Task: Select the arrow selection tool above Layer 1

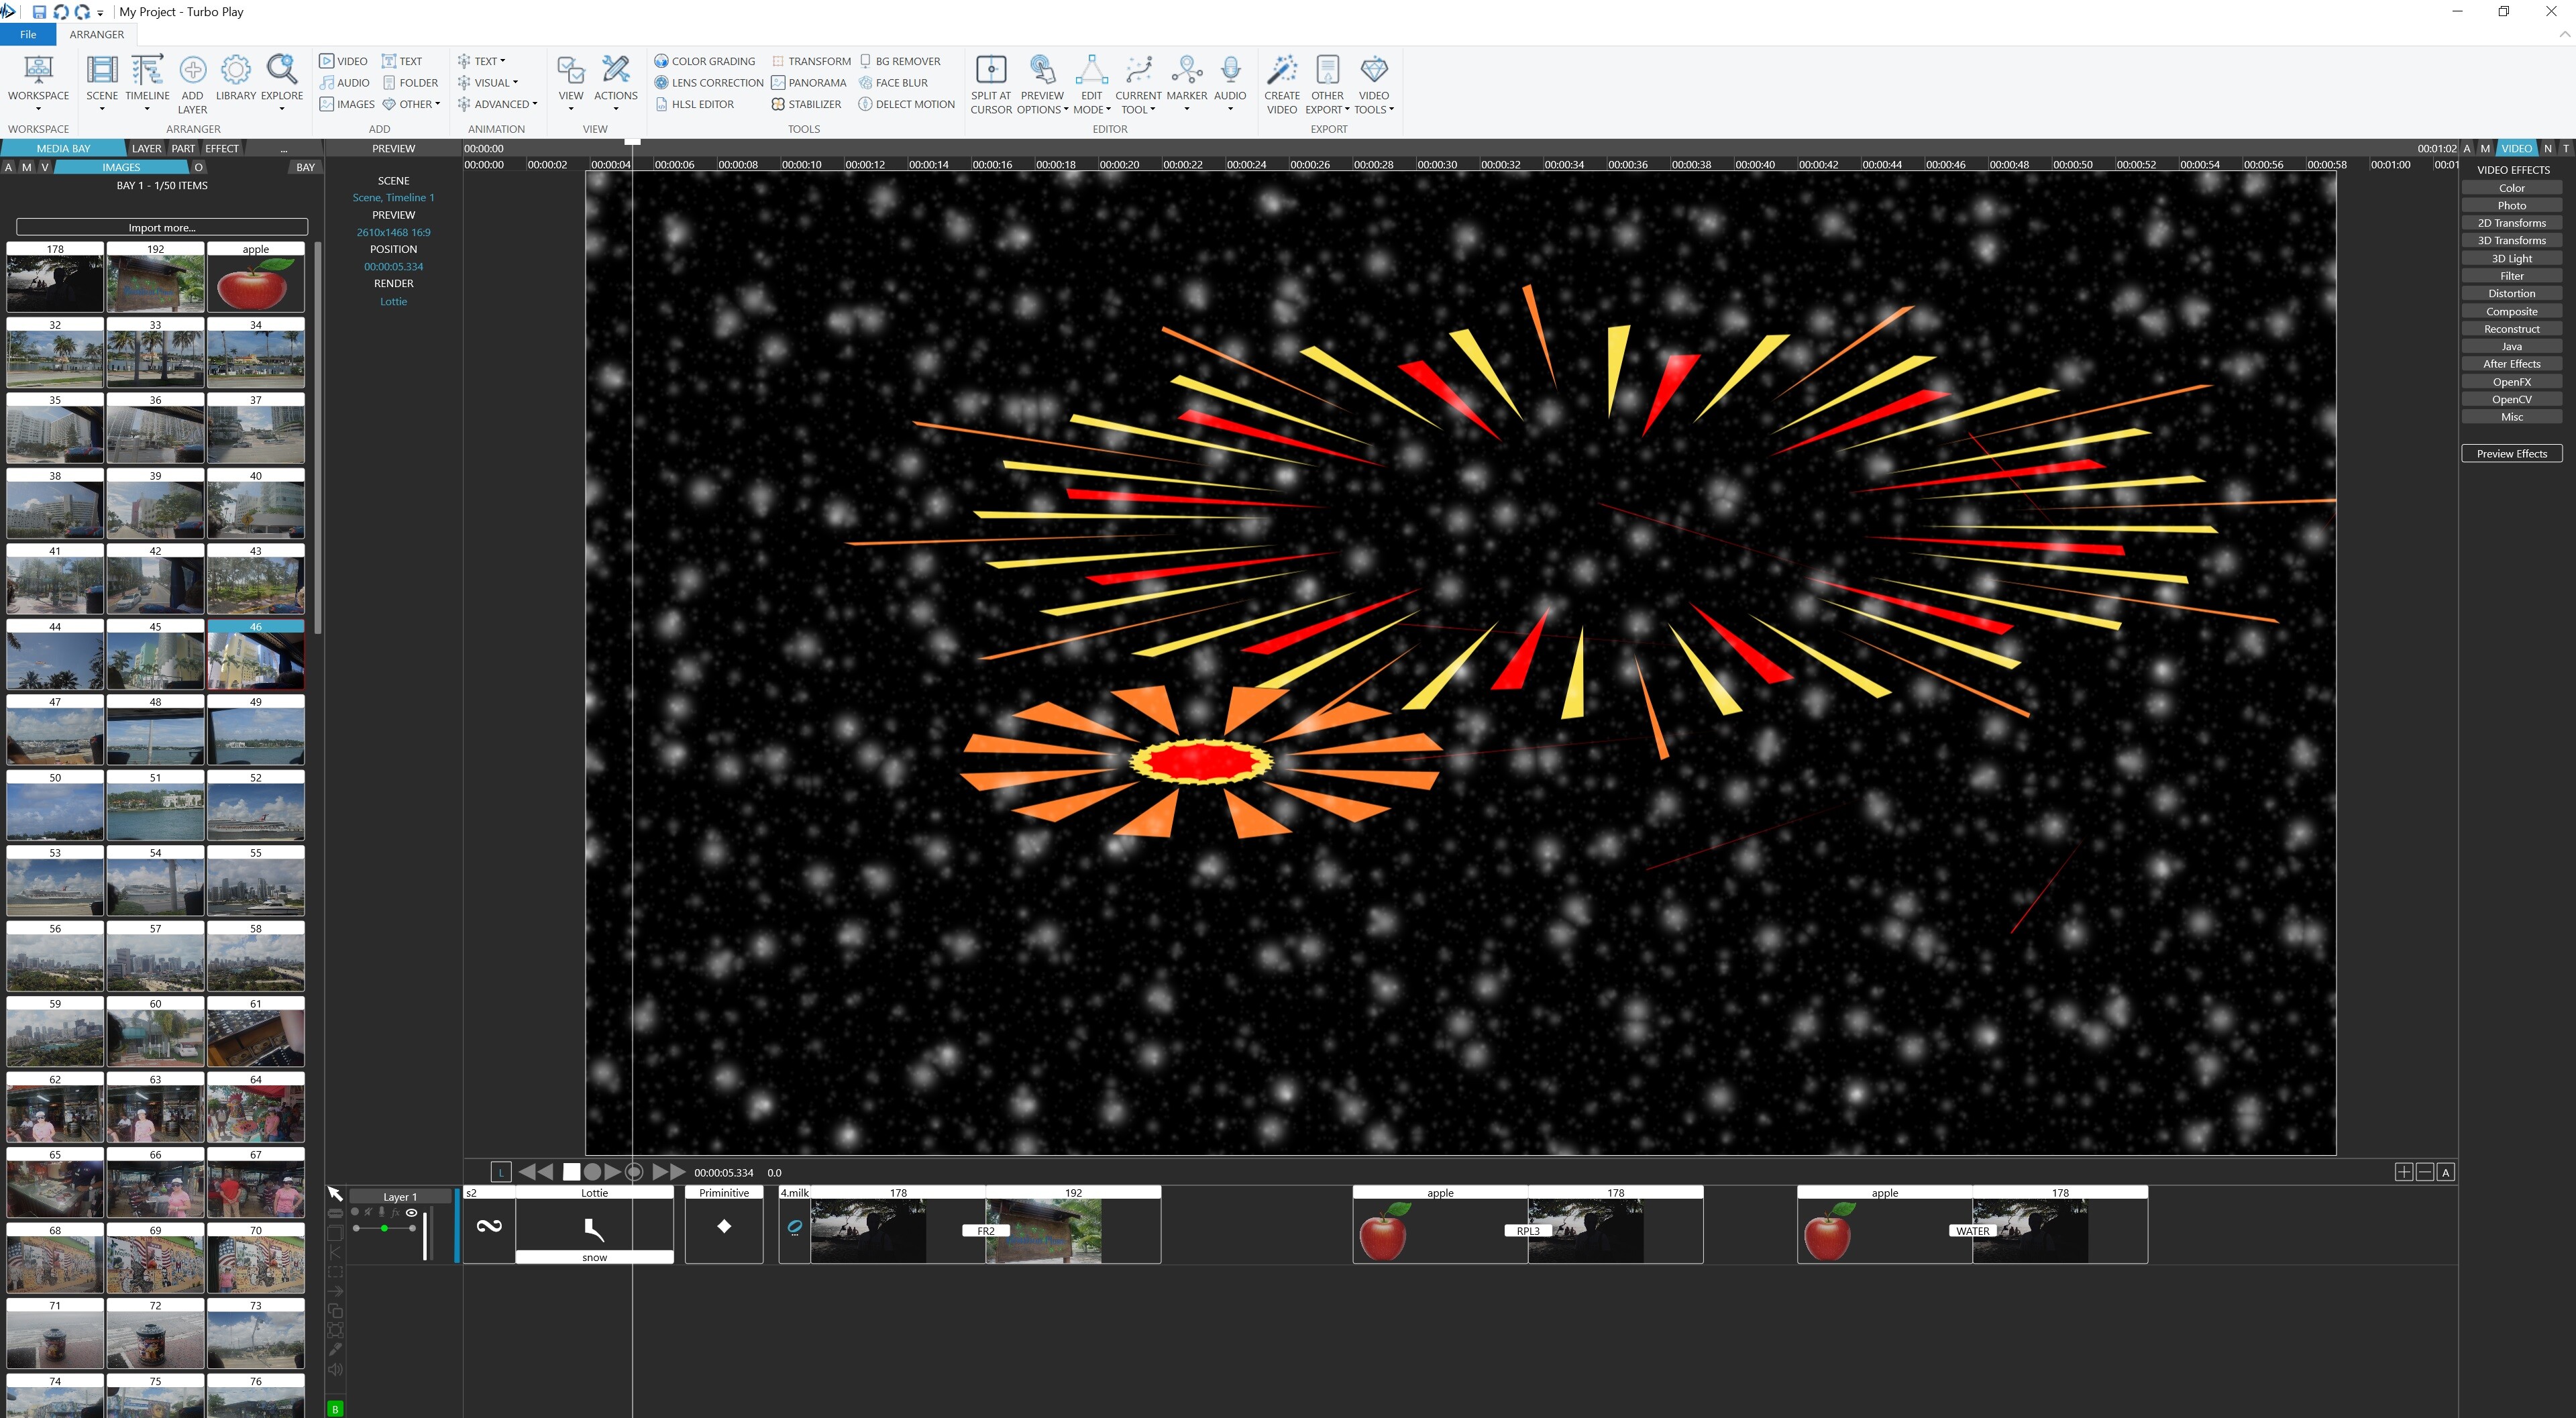Action: tap(336, 1195)
